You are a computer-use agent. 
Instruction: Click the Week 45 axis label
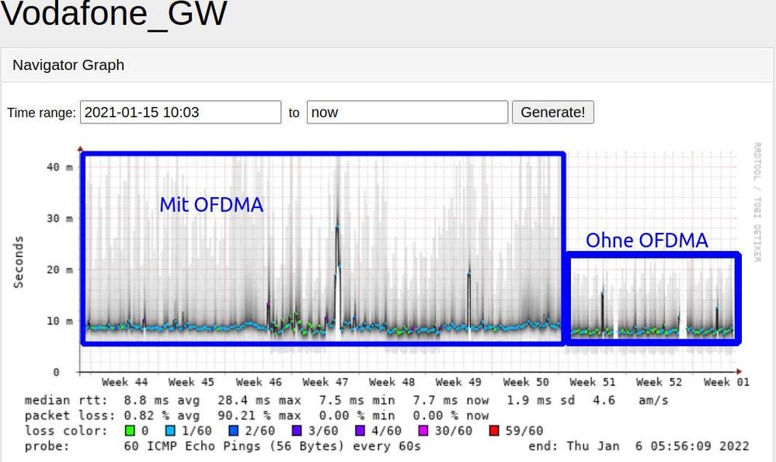191,382
